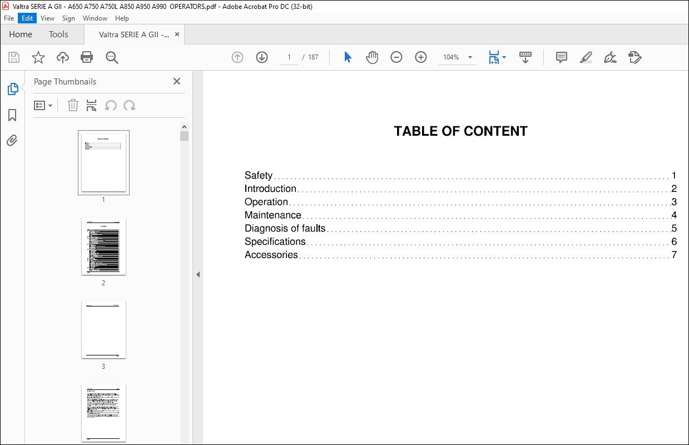Zoom out with the minus icon
The width and height of the screenshot is (689, 445).
coord(396,57)
